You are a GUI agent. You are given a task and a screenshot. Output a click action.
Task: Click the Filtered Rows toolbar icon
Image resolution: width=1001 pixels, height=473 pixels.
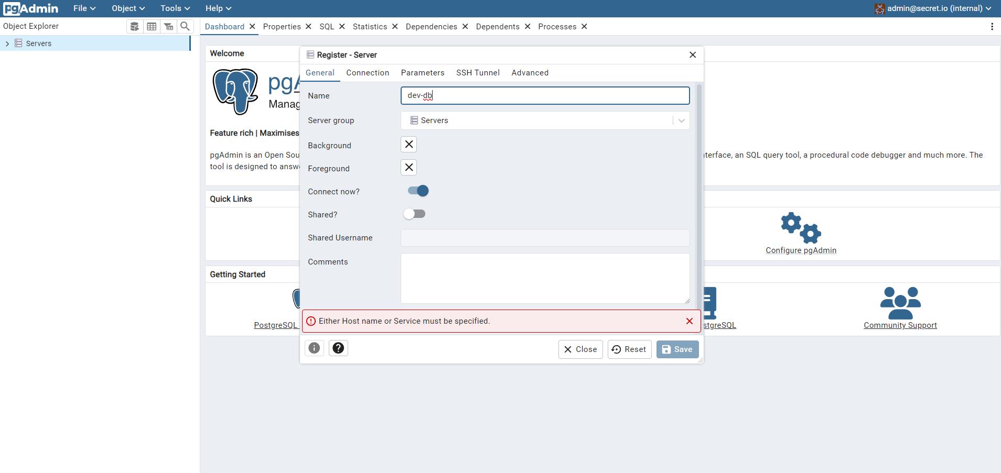point(168,26)
